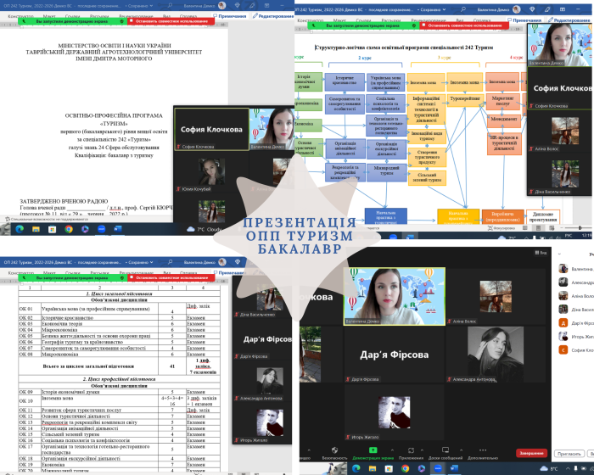Open ribbon display options in scheme Word window
The height and width of the screenshot is (475, 594).
[x=563, y=9]
